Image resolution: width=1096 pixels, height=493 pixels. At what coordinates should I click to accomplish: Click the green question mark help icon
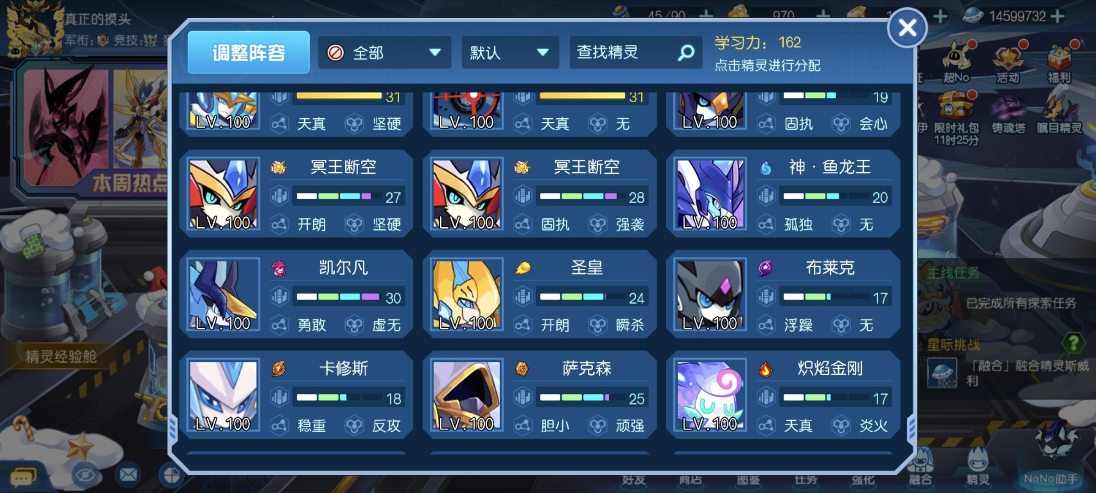click(1073, 342)
